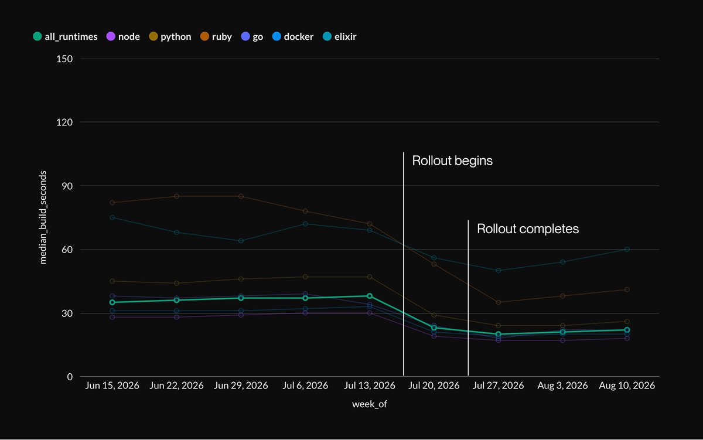Select the Rollout begins vertical marker line
The width and height of the screenshot is (703, 440).
[404, 264]
